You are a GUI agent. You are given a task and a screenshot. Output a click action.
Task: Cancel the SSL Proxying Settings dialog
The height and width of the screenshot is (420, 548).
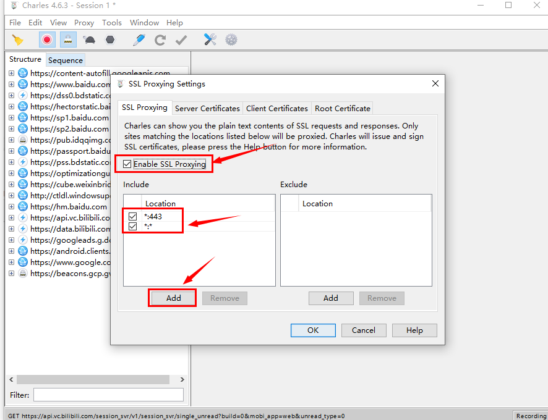[364, 330]
